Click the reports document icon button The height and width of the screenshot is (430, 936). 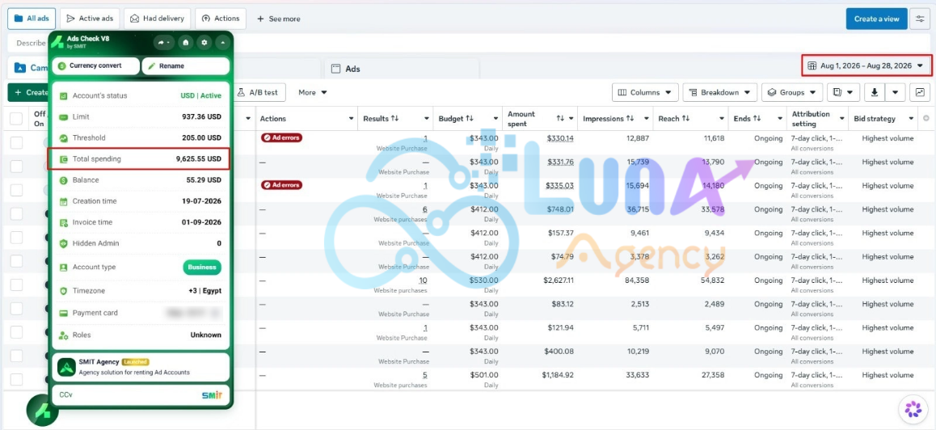[844, 93]
